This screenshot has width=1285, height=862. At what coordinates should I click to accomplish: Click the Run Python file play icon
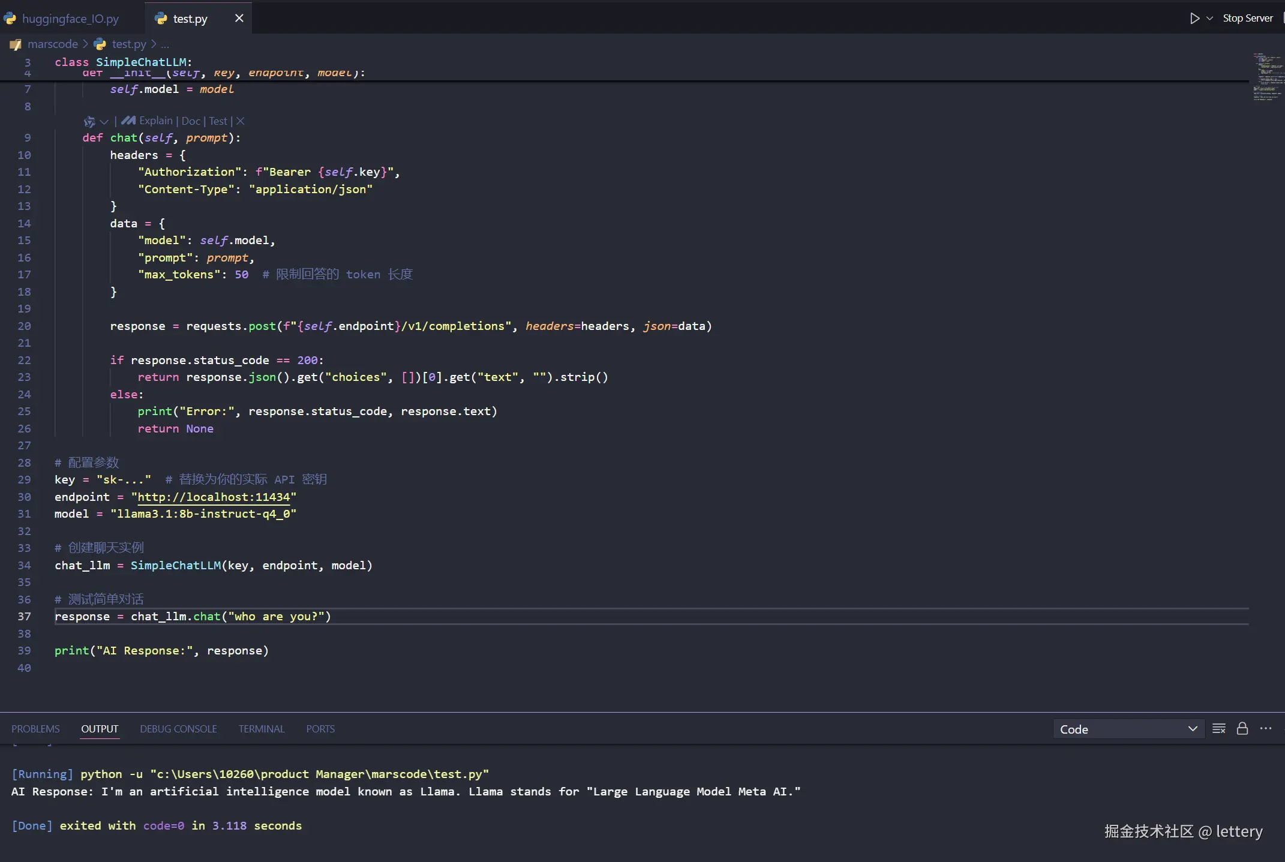click(x=1194, y=18)
